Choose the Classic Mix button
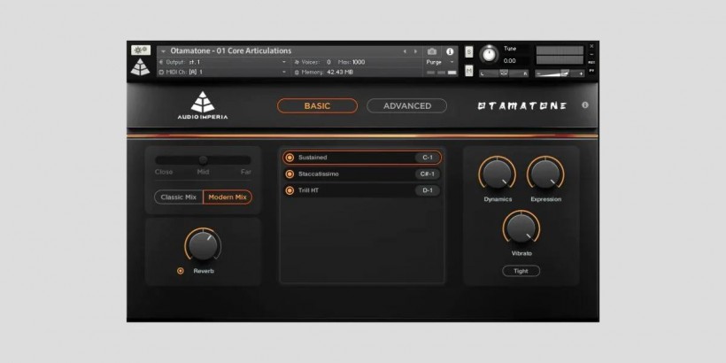Image resolution: width=726 pixels, height=363 pixels. tap(178, 197)
